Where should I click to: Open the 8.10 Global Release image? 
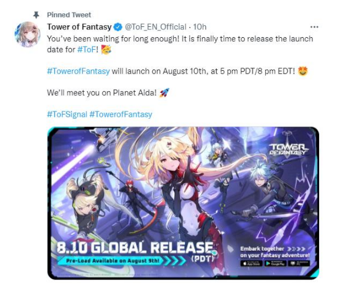click(183, 203)
